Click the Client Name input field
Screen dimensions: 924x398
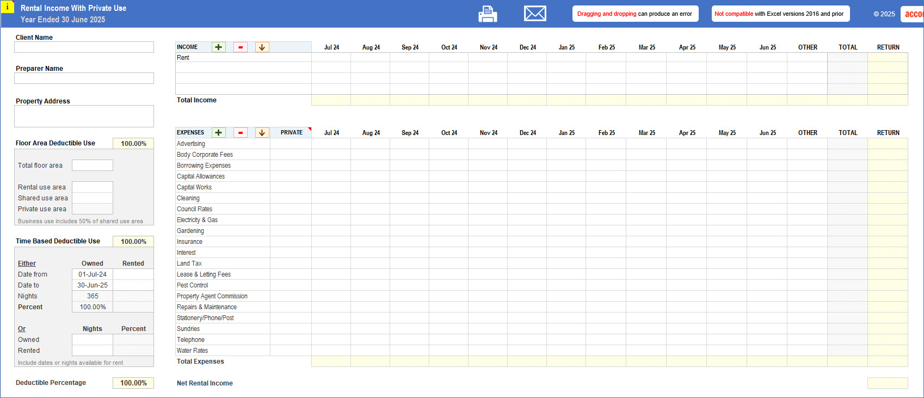(x=84, y=47)
